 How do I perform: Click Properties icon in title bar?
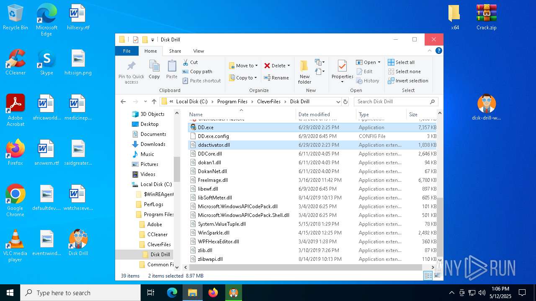[135, 40]
